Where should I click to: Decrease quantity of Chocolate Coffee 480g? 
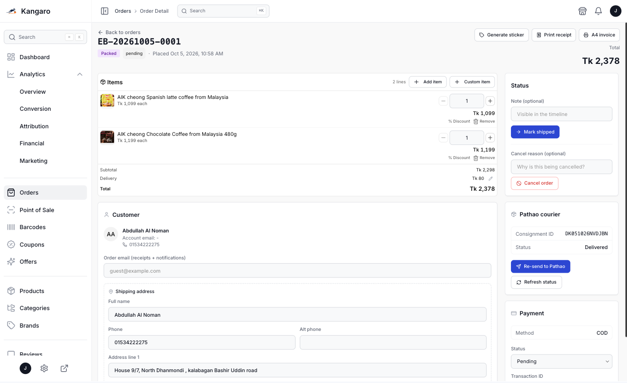coord(443,138)
